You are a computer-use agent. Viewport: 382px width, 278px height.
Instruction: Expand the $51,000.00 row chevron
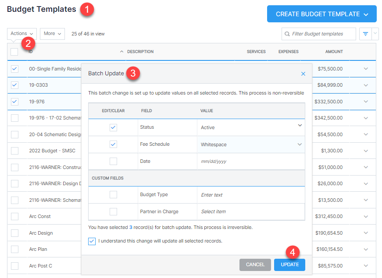click(x=366, y=167)
